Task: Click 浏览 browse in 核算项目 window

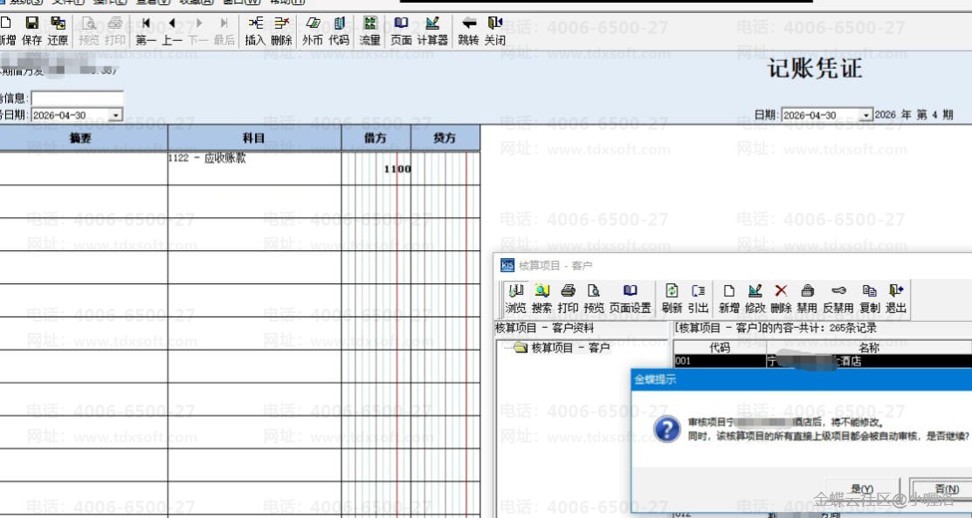Action: tap(515, 298)
